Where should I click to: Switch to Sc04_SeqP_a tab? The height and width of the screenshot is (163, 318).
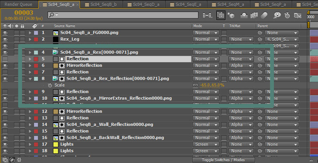coord(271,5)
